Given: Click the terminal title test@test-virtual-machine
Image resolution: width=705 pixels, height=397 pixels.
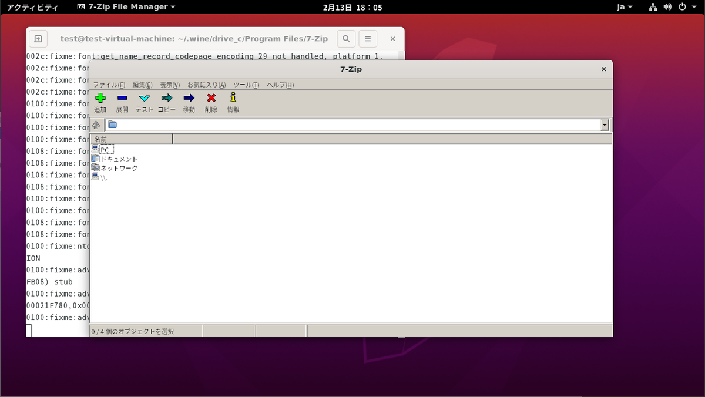Looking at the screenshot, I should pos(194,39).
